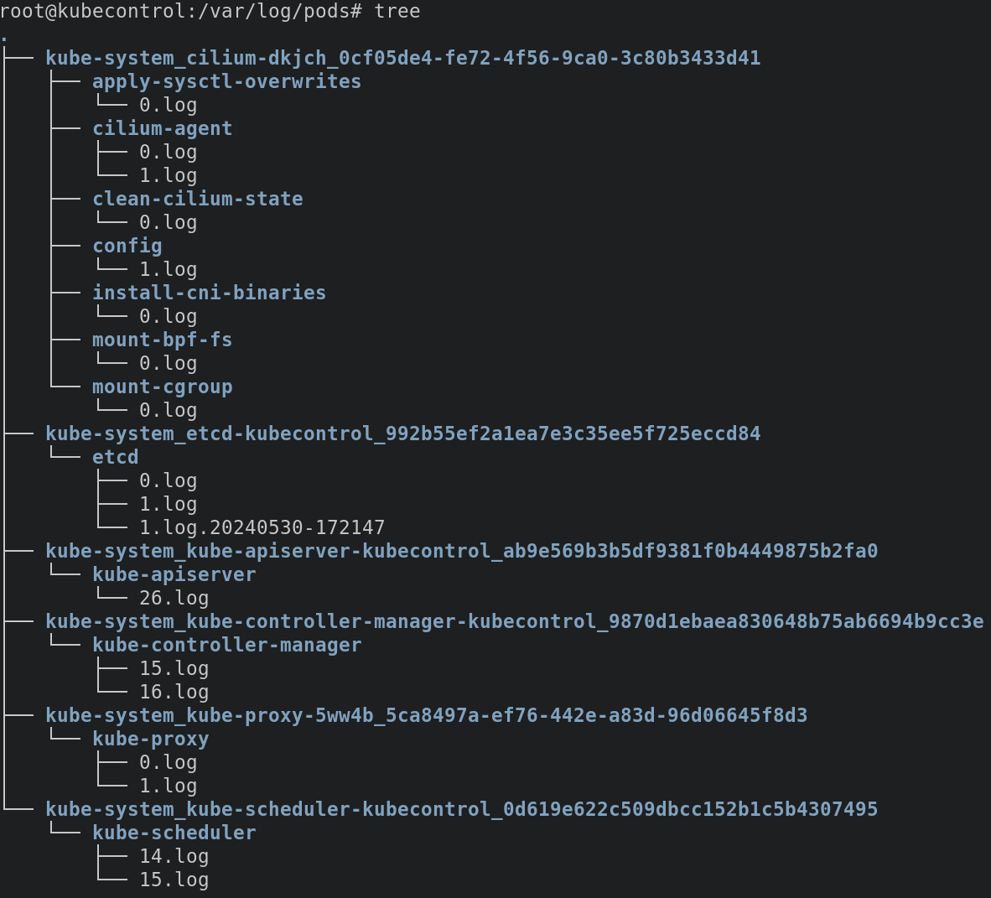Screen dimensions: 991x898
Task: Select the kube-system_kube-apiserver-kubecontrol pod directory
Action: pos(461,551)
